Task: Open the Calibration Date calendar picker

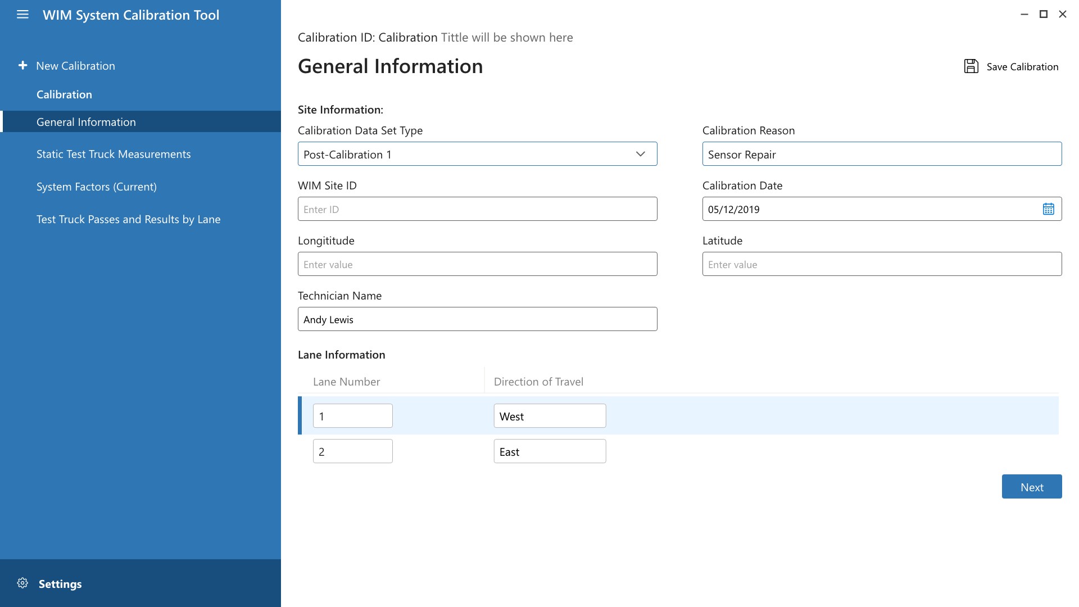Action: 1048,209
